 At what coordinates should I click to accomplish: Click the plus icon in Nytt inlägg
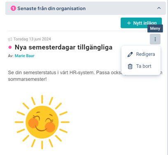tap(129, 23)
